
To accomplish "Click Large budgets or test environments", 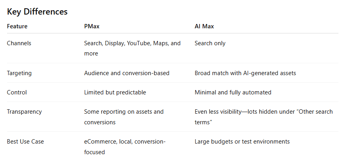I will coord(242,142).
